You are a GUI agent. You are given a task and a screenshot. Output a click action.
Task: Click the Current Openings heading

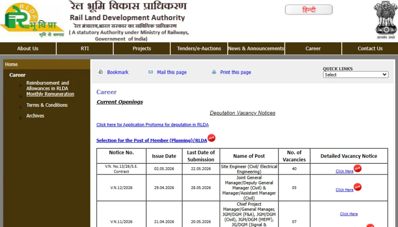pyautogui.click(x=120, y=102)
